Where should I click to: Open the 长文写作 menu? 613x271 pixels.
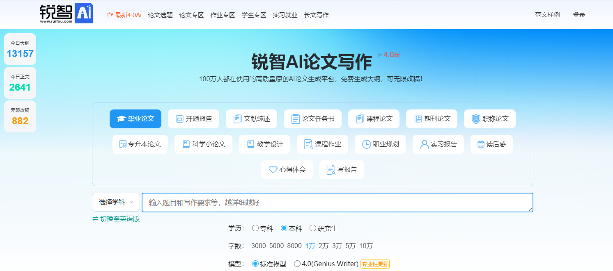(x=316, y=14)
